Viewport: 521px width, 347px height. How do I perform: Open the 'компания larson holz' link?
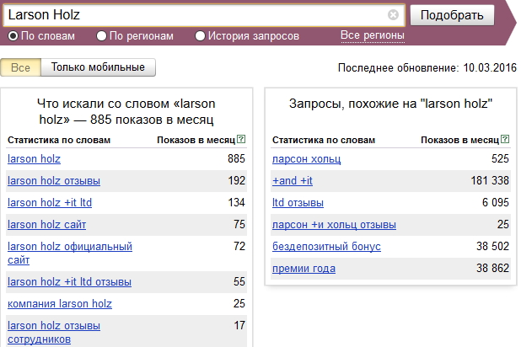[60, 303]
